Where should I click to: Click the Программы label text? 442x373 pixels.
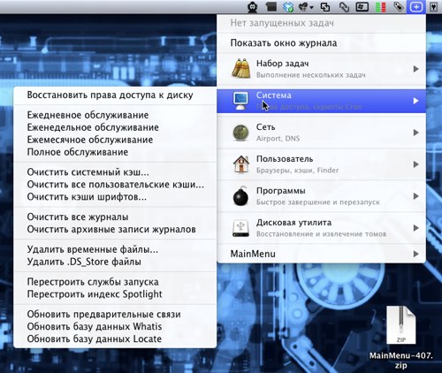click(x=280, y=191)
